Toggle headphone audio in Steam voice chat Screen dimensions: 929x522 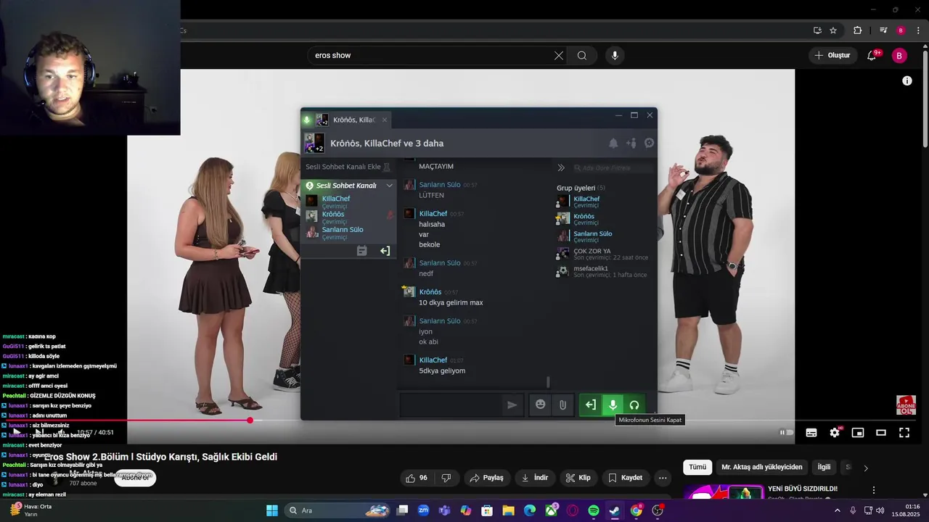634,405
